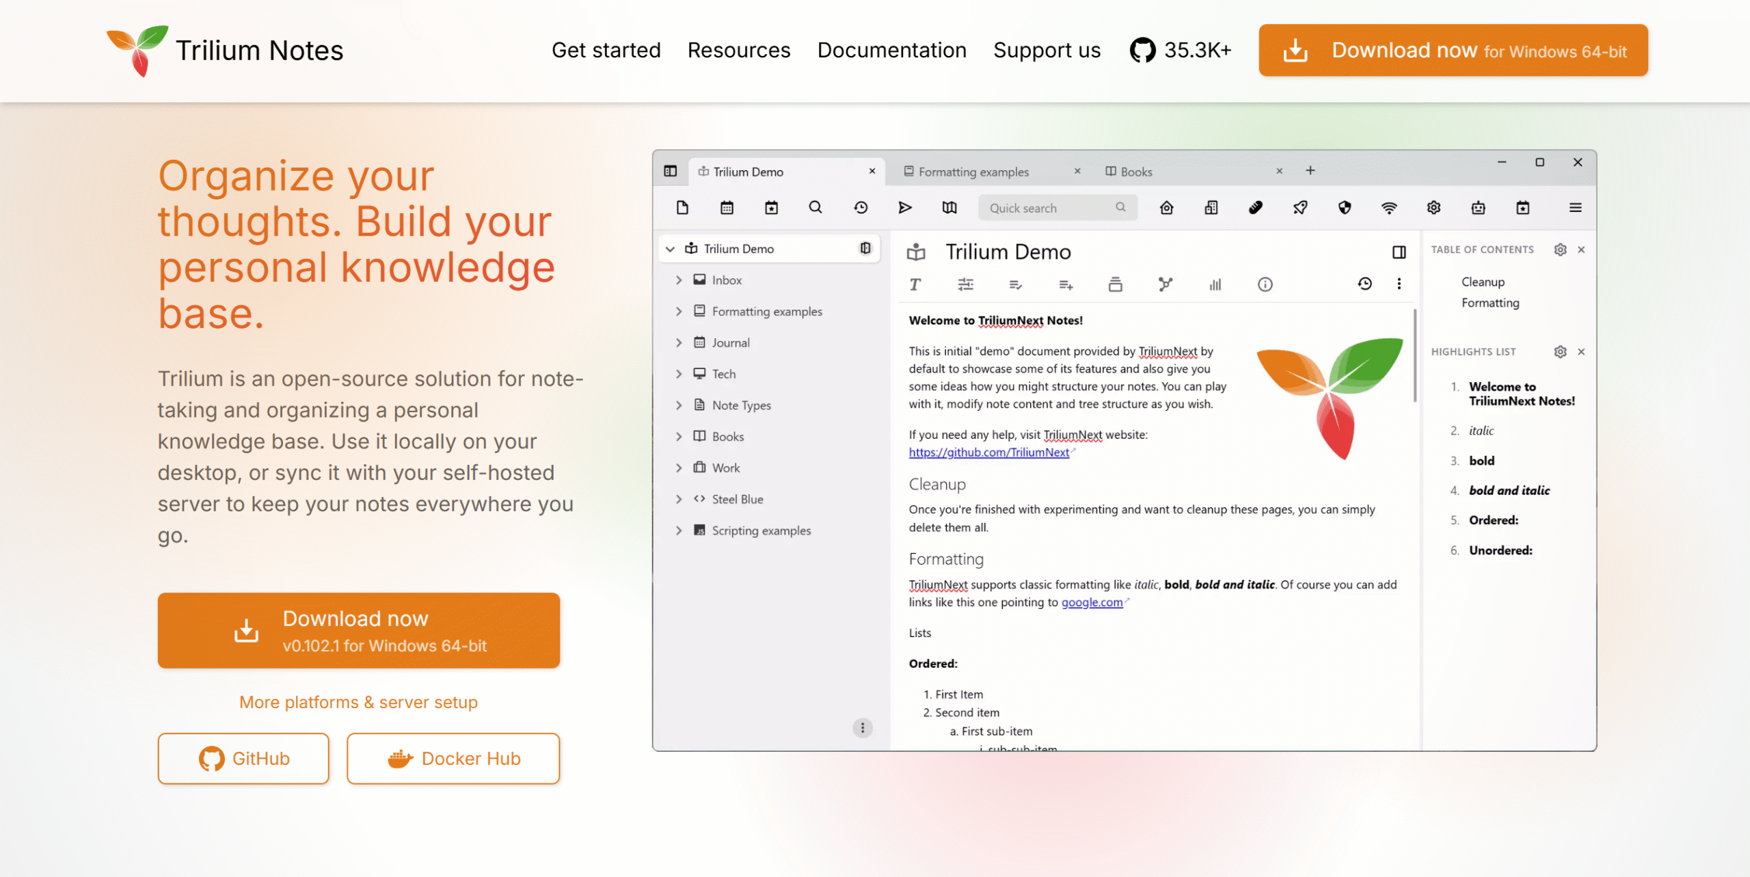Show note revisions history icon
1750x877 pixels.
click(x=1364, y=284)
